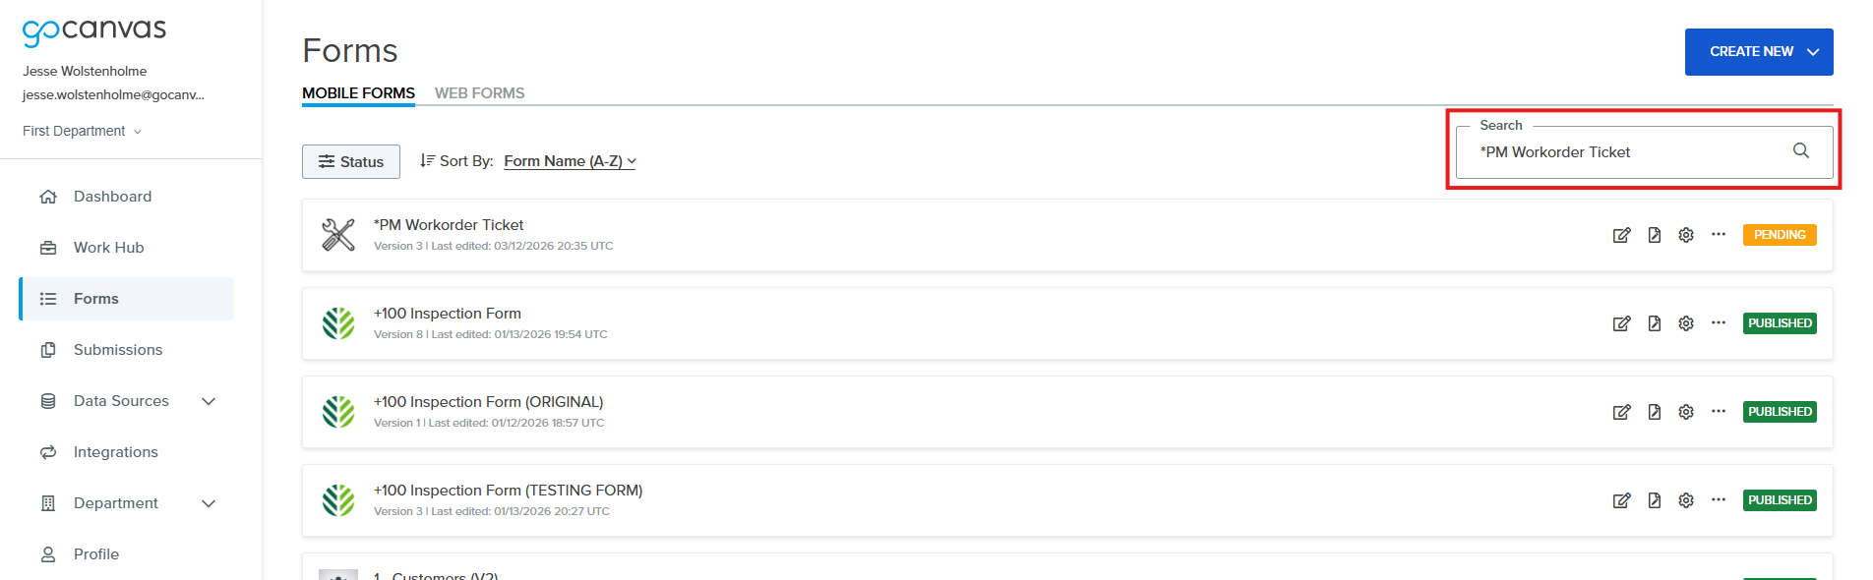Go to Submissions in the sidebar

[117, 350]
